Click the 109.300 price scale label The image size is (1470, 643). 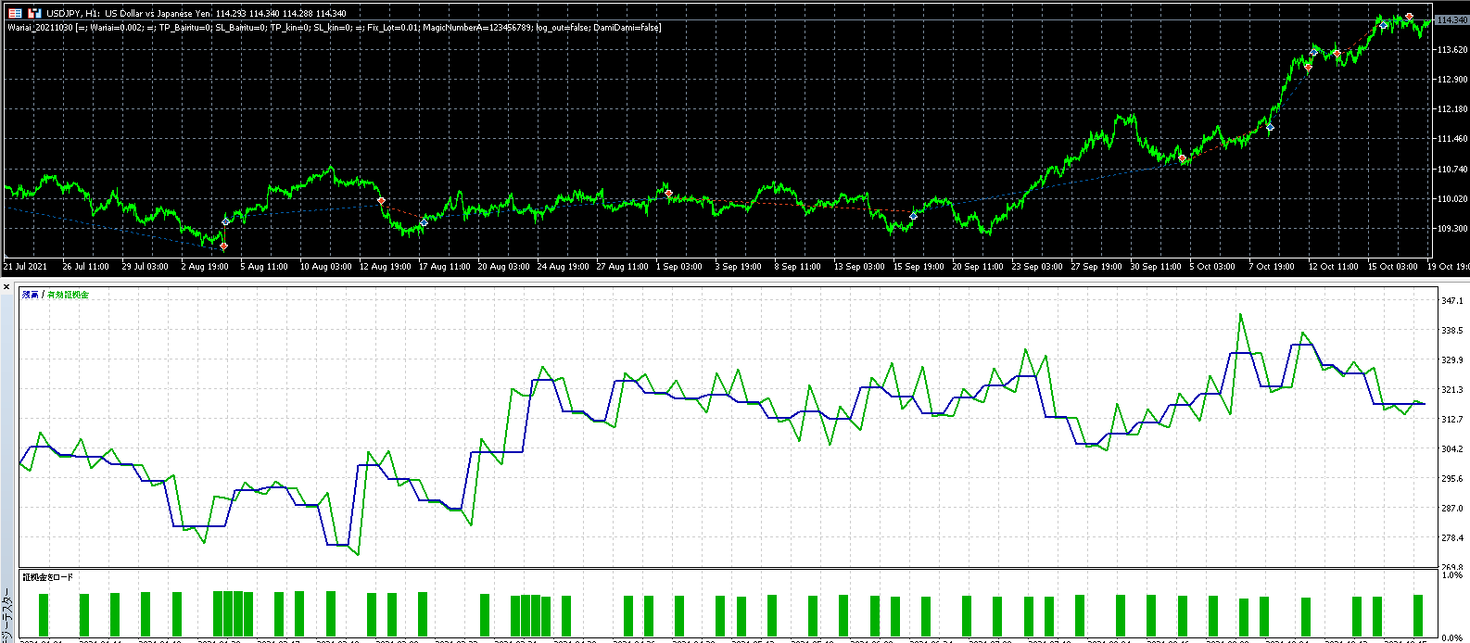click(1451, 229)
